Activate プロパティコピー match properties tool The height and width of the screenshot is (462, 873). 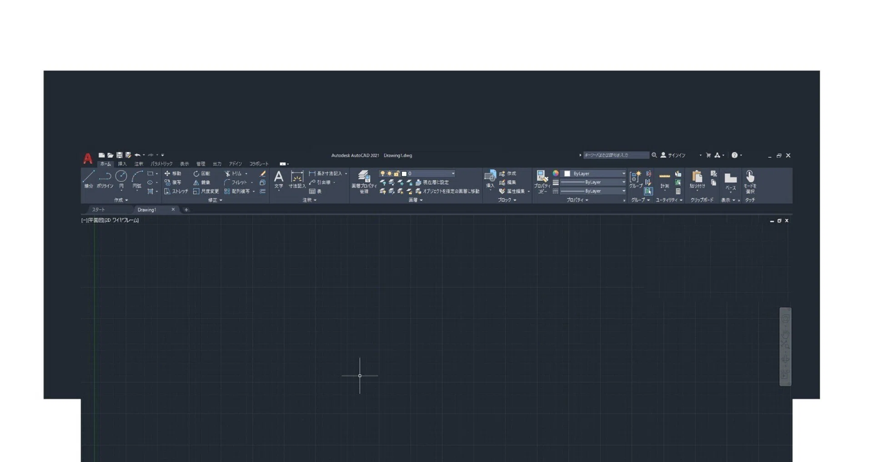coord(542,182)
